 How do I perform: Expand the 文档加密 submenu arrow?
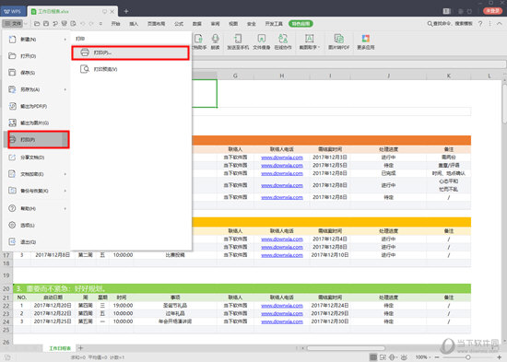coord(65,174)
